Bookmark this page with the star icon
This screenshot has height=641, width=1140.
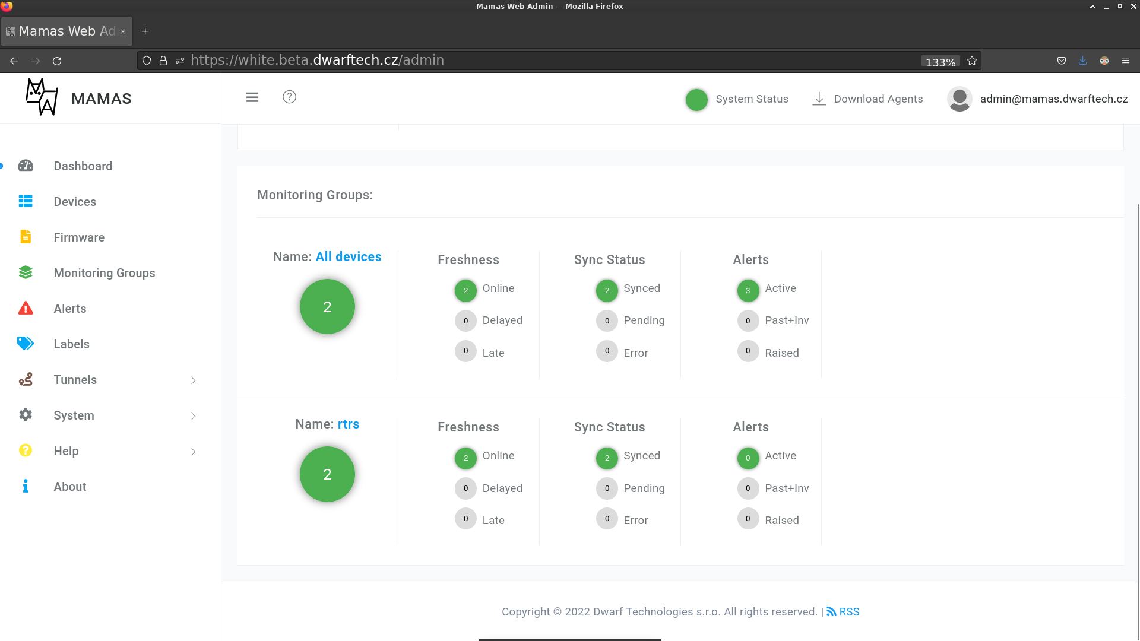coord(972,61)
